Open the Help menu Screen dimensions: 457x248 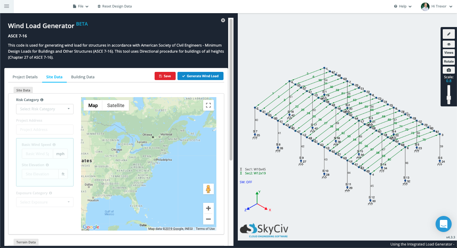[x=402, y=6]
